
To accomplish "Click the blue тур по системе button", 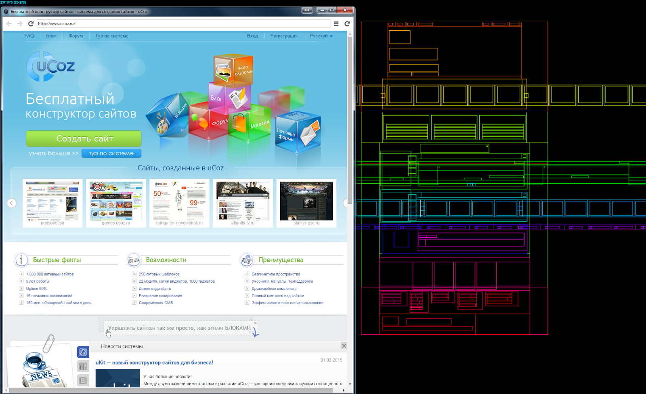I will [x=111, y=153].
